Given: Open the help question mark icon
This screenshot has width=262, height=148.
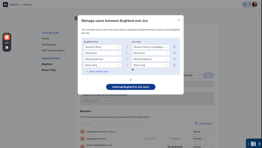Looking at the screenshot, I should (x=249, y=5).
